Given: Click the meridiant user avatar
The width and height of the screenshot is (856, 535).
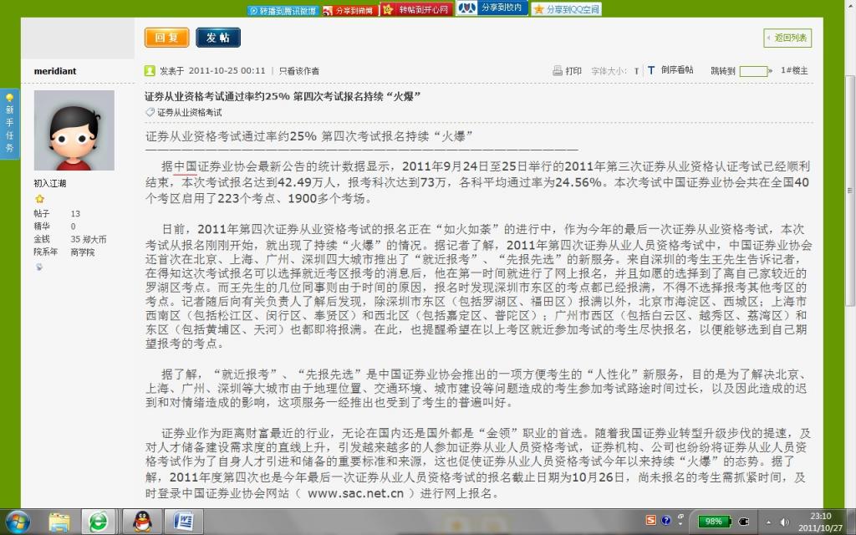Looking at the screenshot, I should pos(74,130).
